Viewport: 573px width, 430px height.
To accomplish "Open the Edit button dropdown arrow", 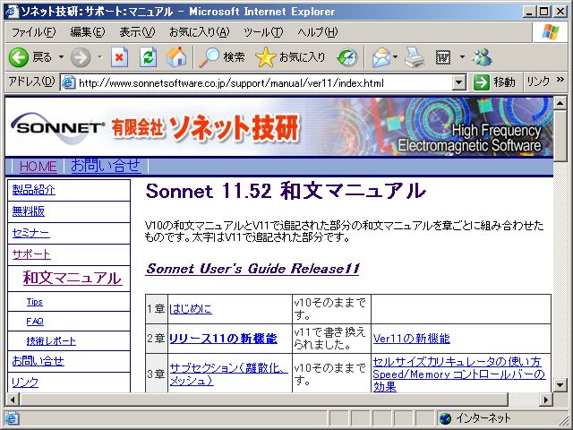I will click(462, 57).
